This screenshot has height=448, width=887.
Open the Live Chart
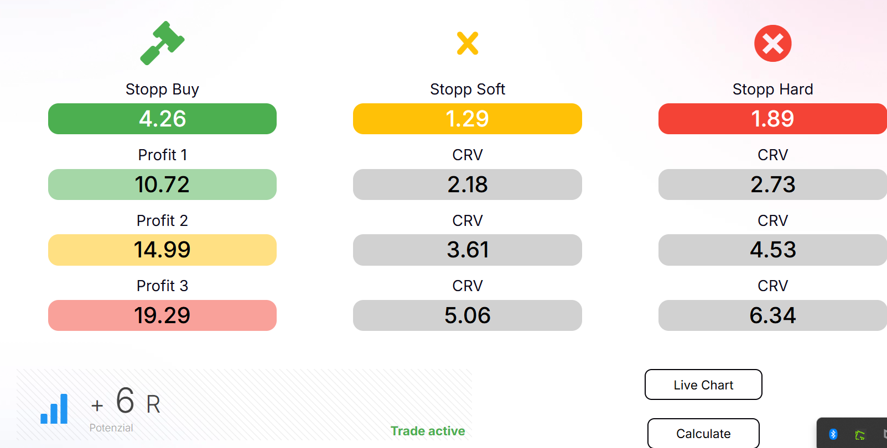[703, 384]
